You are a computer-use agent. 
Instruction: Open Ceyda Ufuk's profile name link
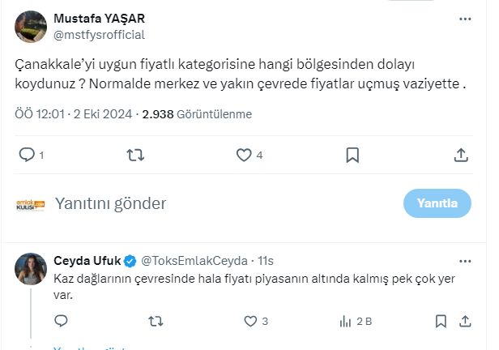[87, 261]
